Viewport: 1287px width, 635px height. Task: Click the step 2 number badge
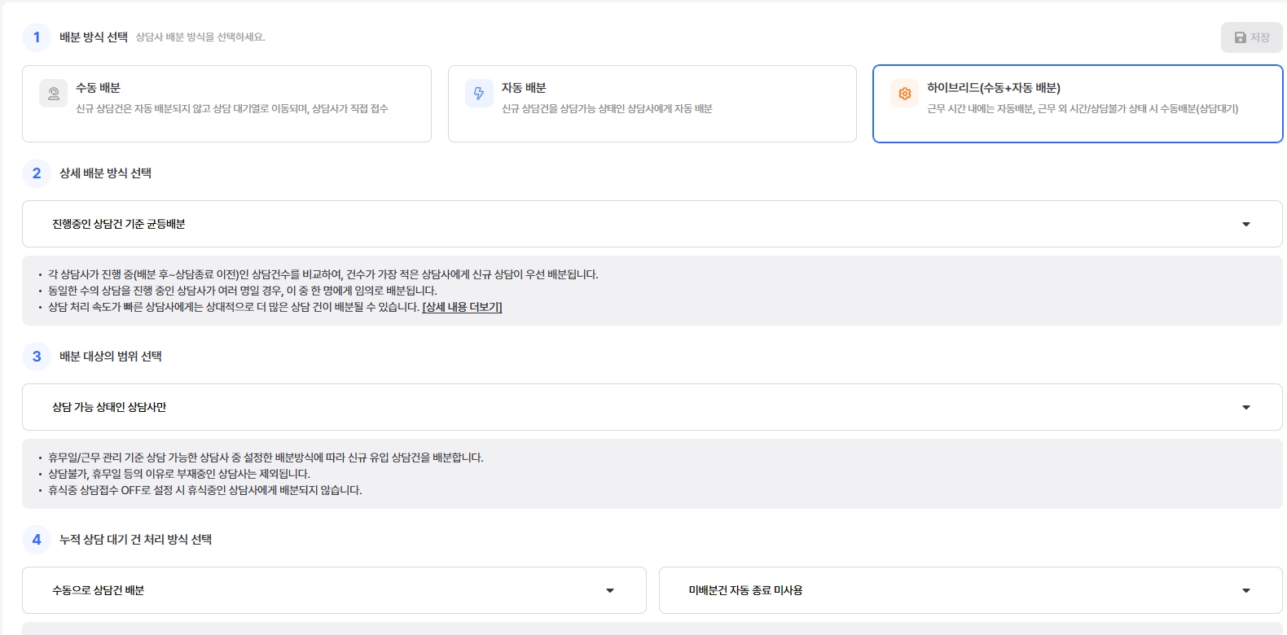37,173
